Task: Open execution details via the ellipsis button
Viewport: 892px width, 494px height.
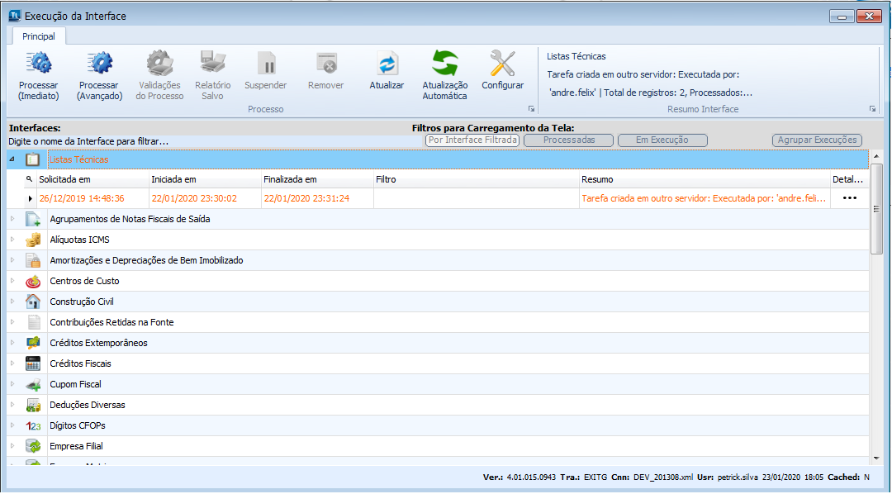Action: click(849, 198)
